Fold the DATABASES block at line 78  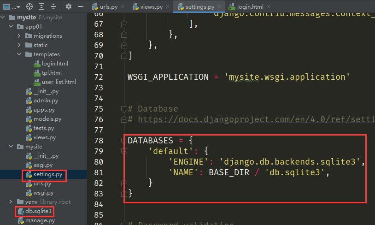pos(123,140)
